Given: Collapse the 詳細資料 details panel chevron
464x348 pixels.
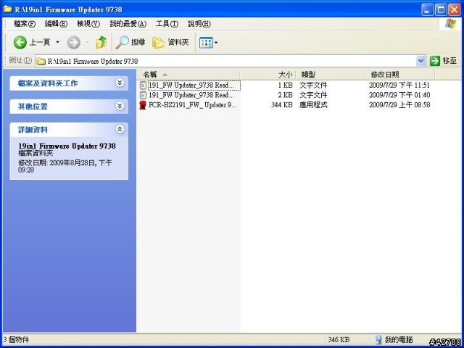Looking at the screenshot, I should 120,129.
